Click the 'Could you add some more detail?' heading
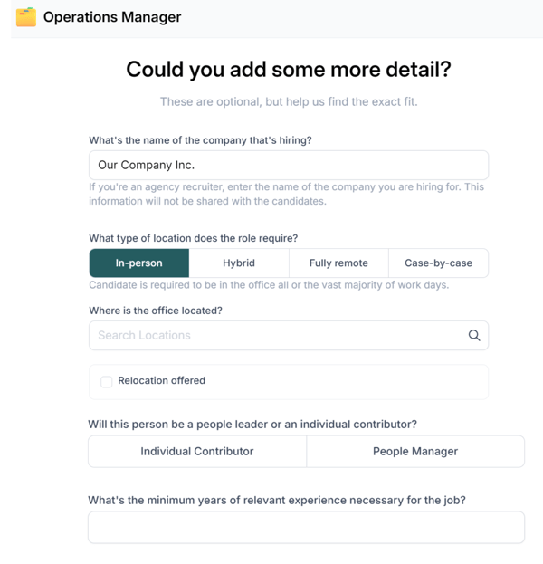 tap(288, 70)
